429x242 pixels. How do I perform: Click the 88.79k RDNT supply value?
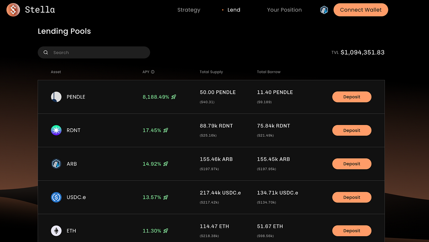(216, 126)
